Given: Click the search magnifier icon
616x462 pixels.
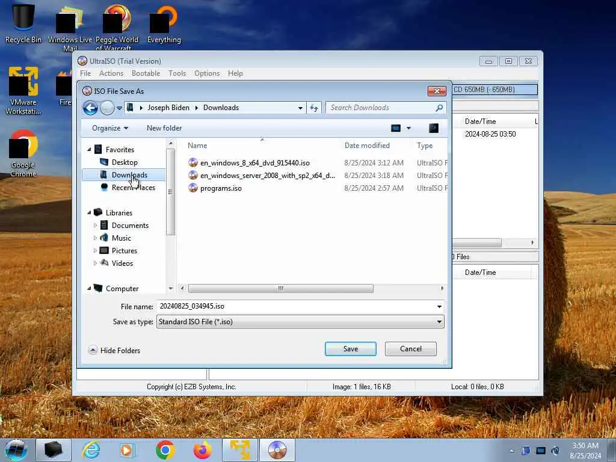Looking at the screenshot, I should click(439, 108).
